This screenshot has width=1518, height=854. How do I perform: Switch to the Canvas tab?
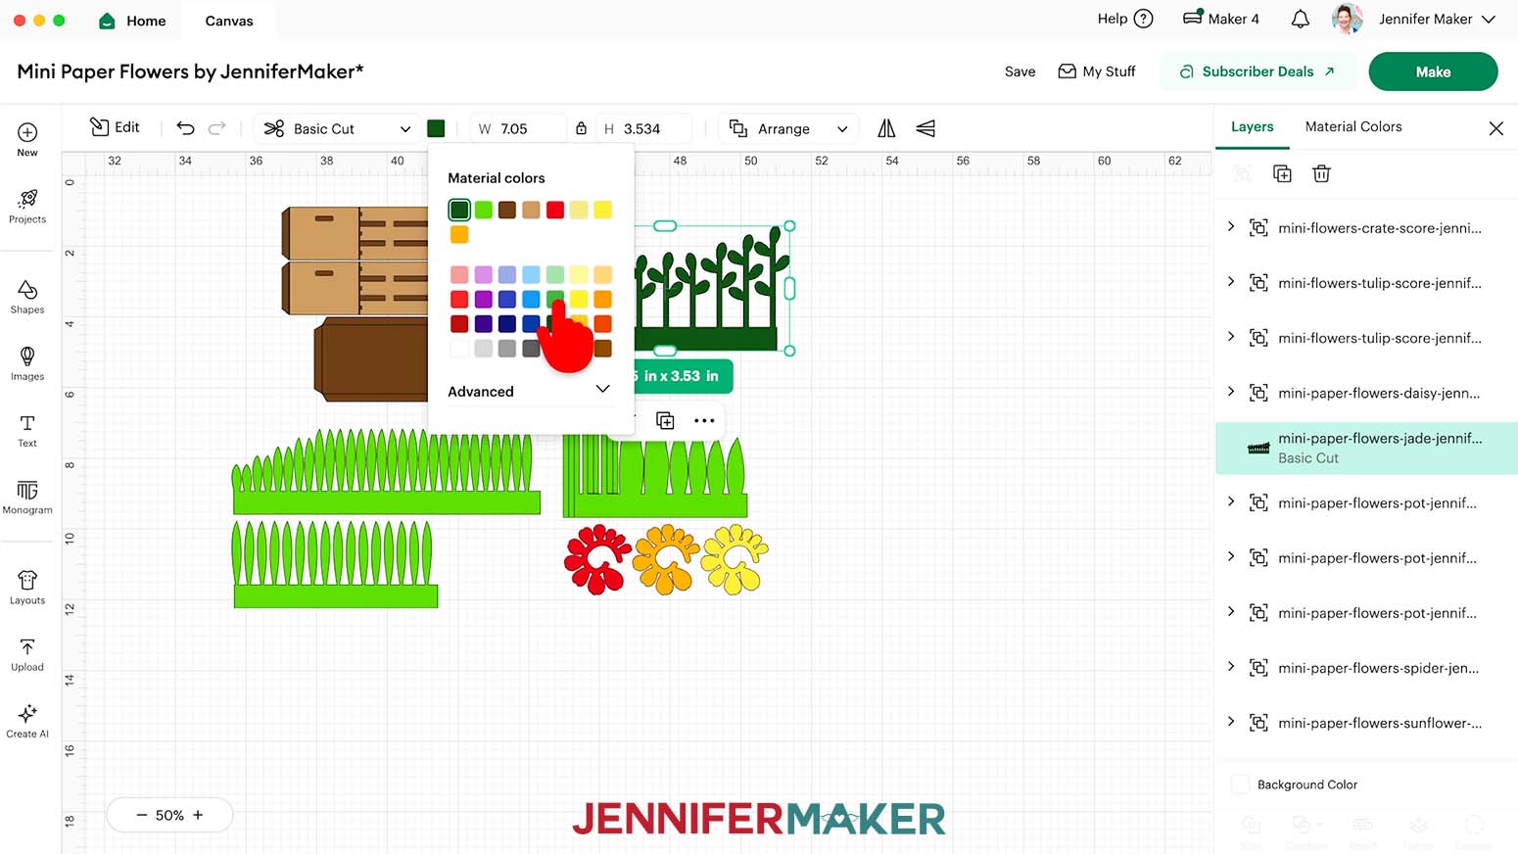229,21
